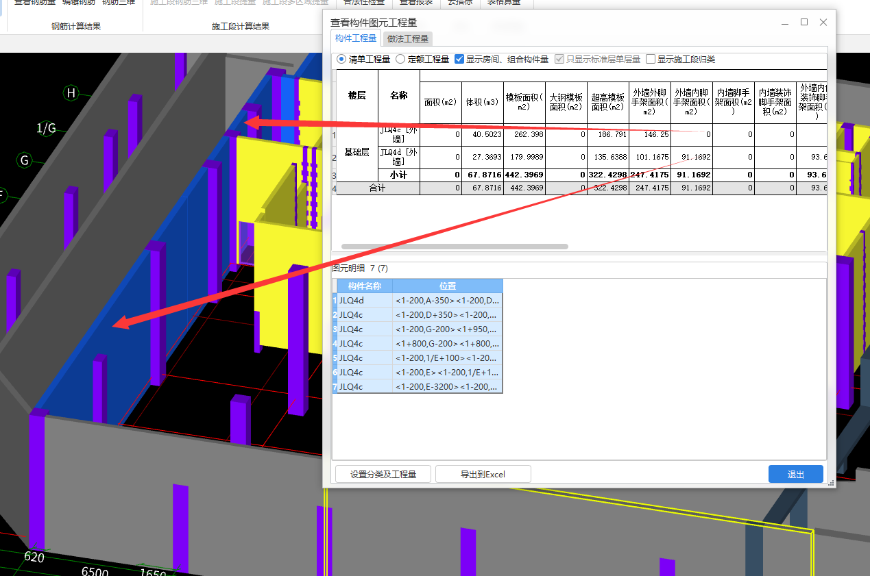Viewport: 870px width, 576px height.
Task: Click the 位置 column header
Action: (x=448, y=286)
